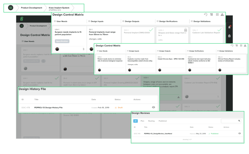The height and width of the screenshot is (154, 249).
Task: Click the avatar on the VAL-2 card
Action: (220, 70)
